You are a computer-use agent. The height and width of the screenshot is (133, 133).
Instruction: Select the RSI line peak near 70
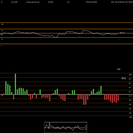[84, 30]
